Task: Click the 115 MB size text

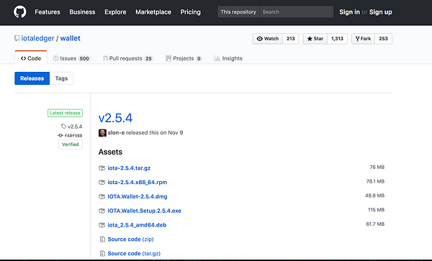Action: 376,210
